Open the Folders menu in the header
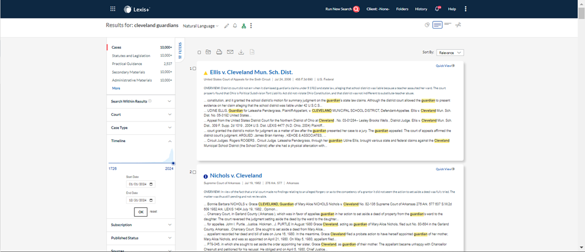 coord(402,9)
